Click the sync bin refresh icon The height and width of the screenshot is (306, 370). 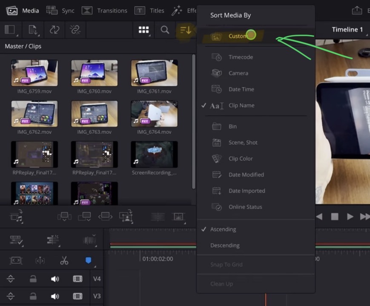pyautogui.click(x=54, y=30)
